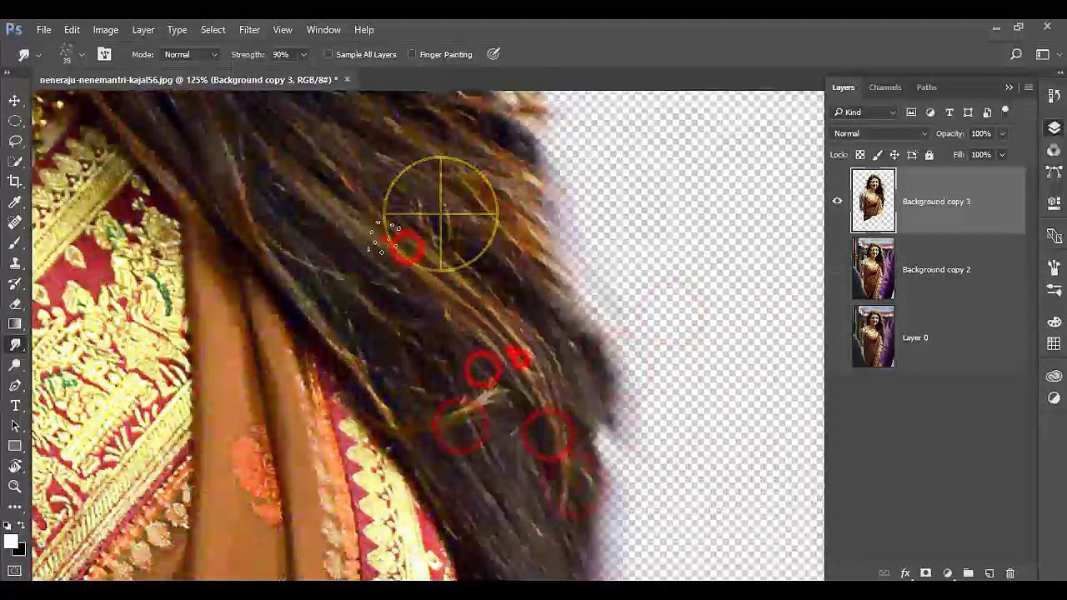Select the Gradient tool
The width and height of the screenshot is (1067, 600).
point(15,324)
